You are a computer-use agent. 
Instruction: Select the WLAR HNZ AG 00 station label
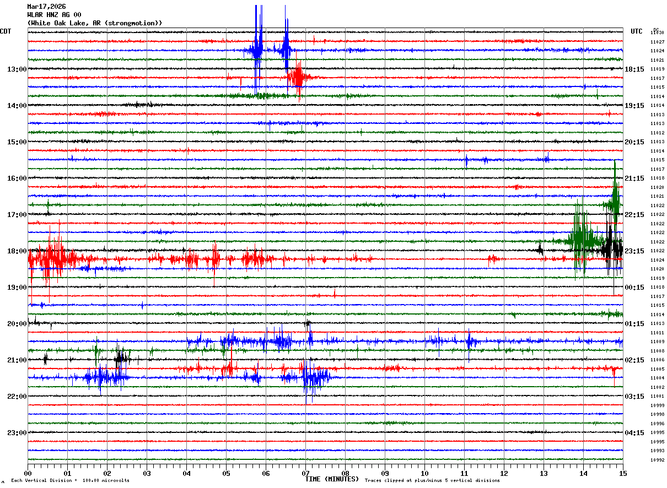pos(54,14)
